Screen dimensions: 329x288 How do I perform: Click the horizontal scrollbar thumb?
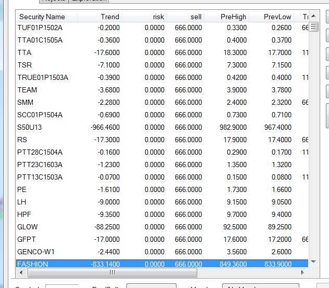coord(112,272)
